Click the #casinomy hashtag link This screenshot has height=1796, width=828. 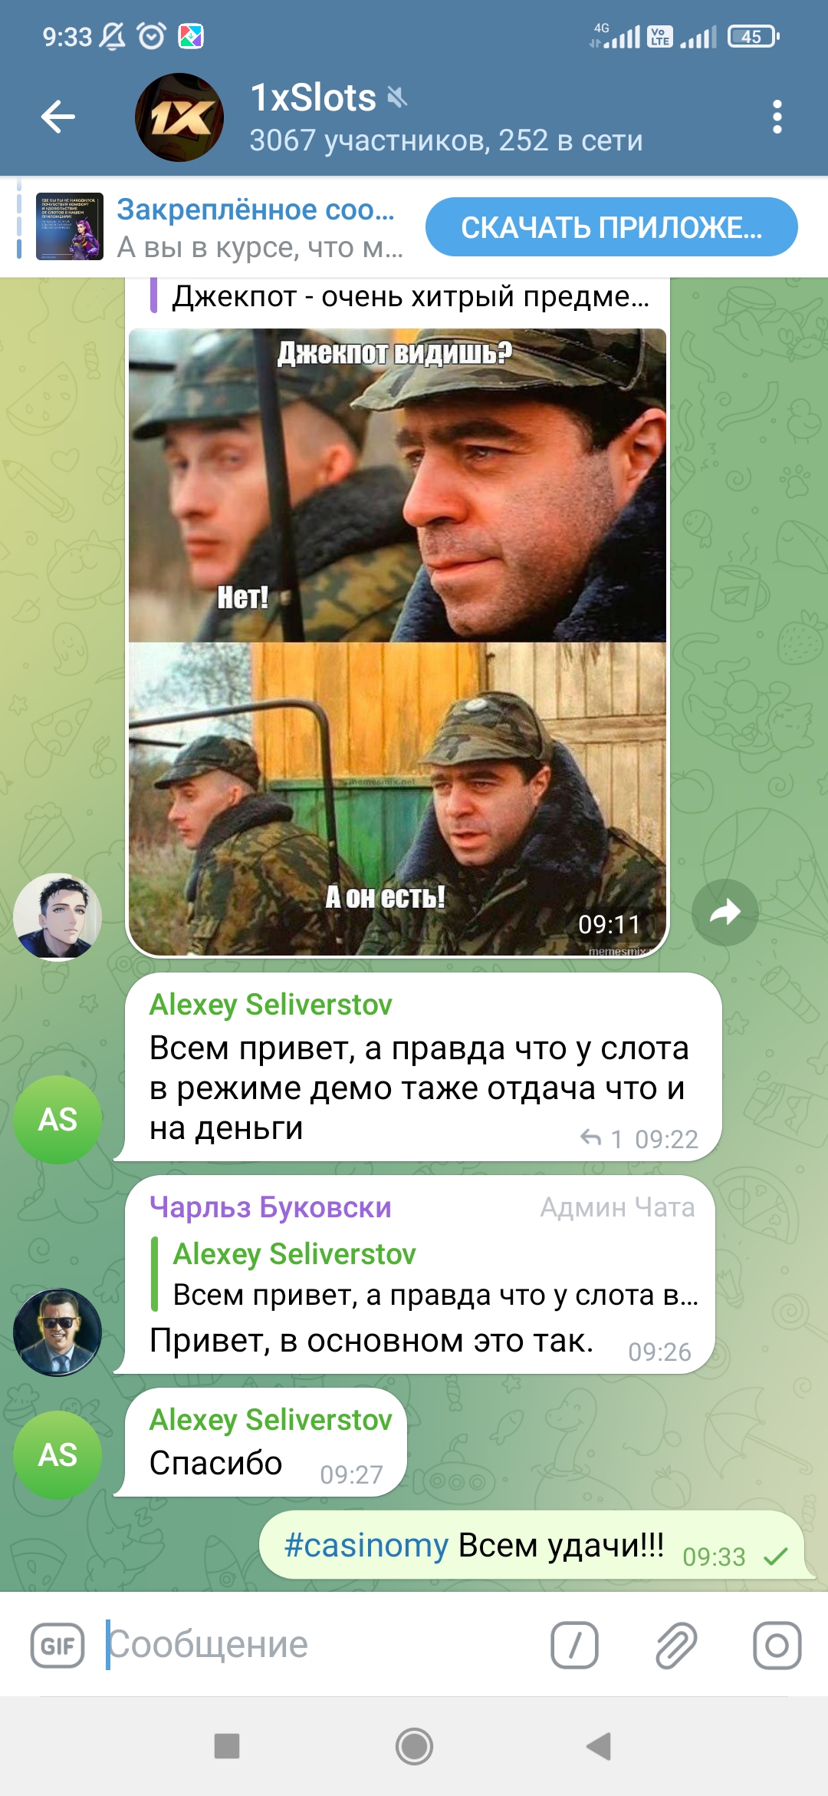[366, 1545]
